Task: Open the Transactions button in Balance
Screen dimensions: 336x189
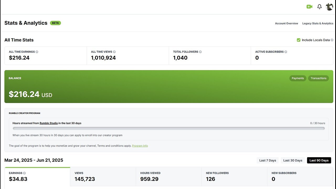Action: pyautogui.click(x=318, y=78)
